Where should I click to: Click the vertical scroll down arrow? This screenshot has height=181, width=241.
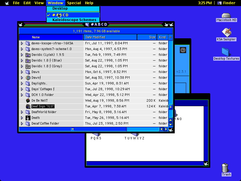(x=171, y=124)
